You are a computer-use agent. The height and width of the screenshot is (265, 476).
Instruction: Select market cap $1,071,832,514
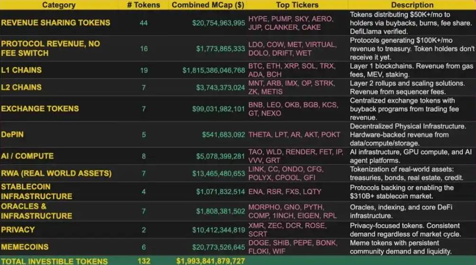pyautogui.click(x=220, y=192)
